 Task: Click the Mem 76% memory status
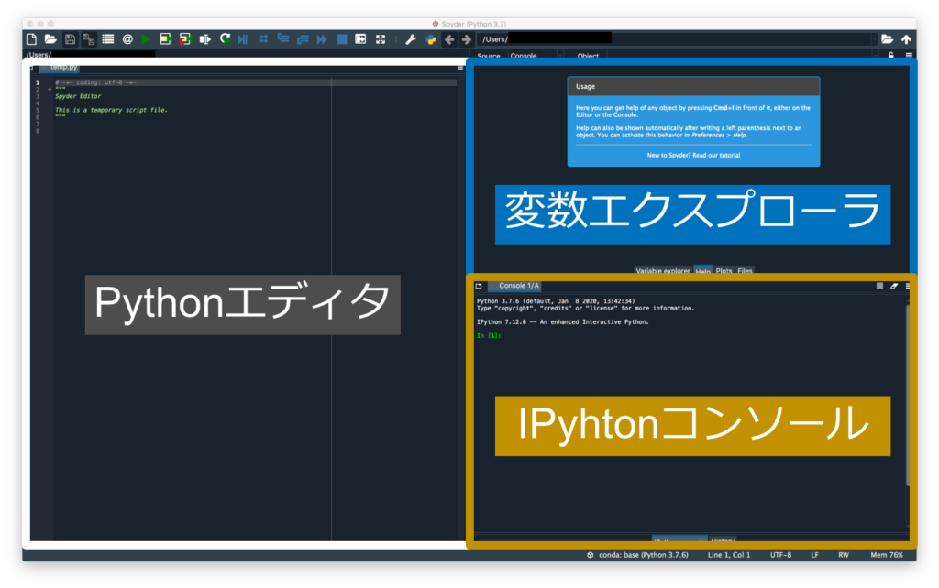point(887,555)
